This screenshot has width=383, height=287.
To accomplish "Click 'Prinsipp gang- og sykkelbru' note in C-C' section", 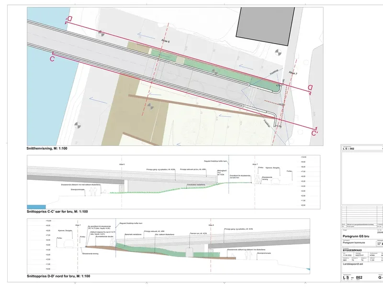I will click(161, 169).
